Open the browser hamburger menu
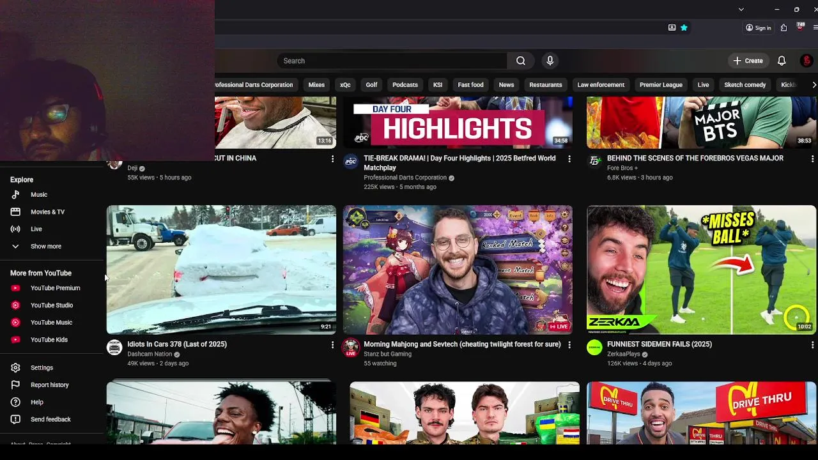Image resolution: width=818 pixels, height=460 pixels. pyautogui.click(x=815, y=27)
